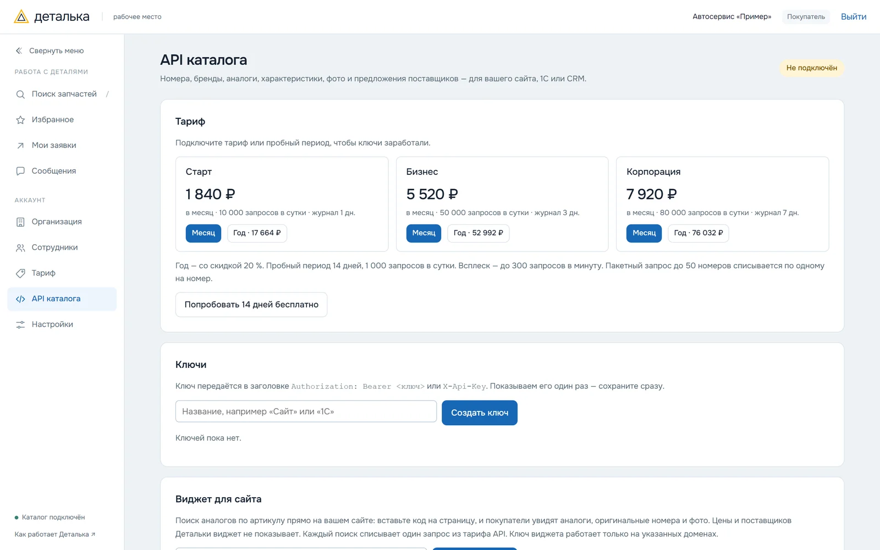Click the Бизнес plan price 5 520 ₽
The width and height of the screenshot is (880, 550).
432,194
